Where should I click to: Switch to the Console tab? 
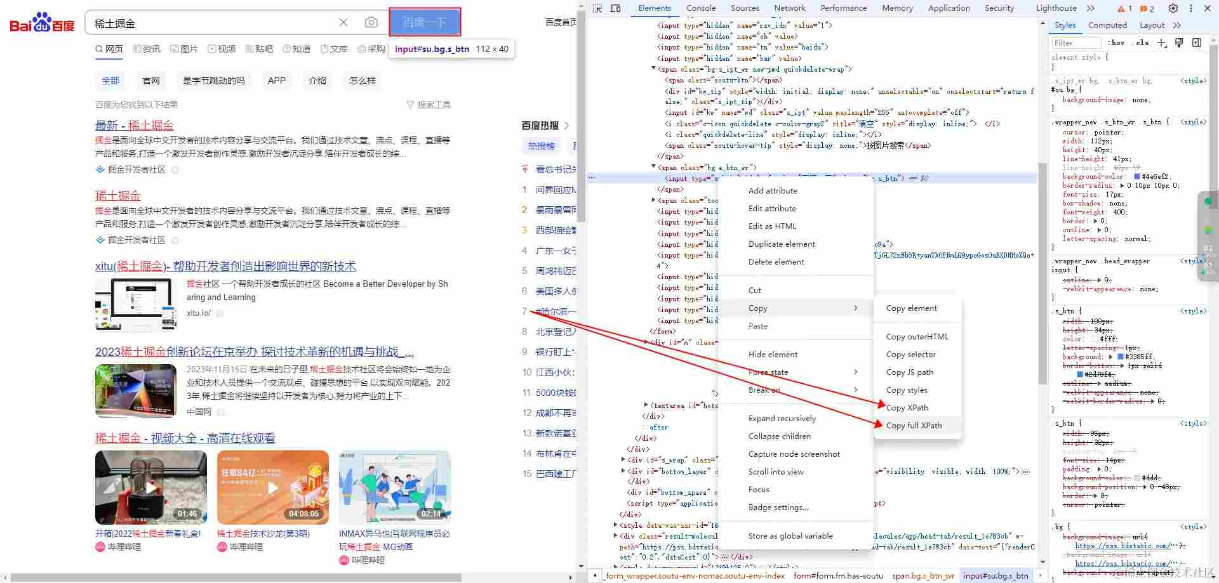(x=701, y=8)
